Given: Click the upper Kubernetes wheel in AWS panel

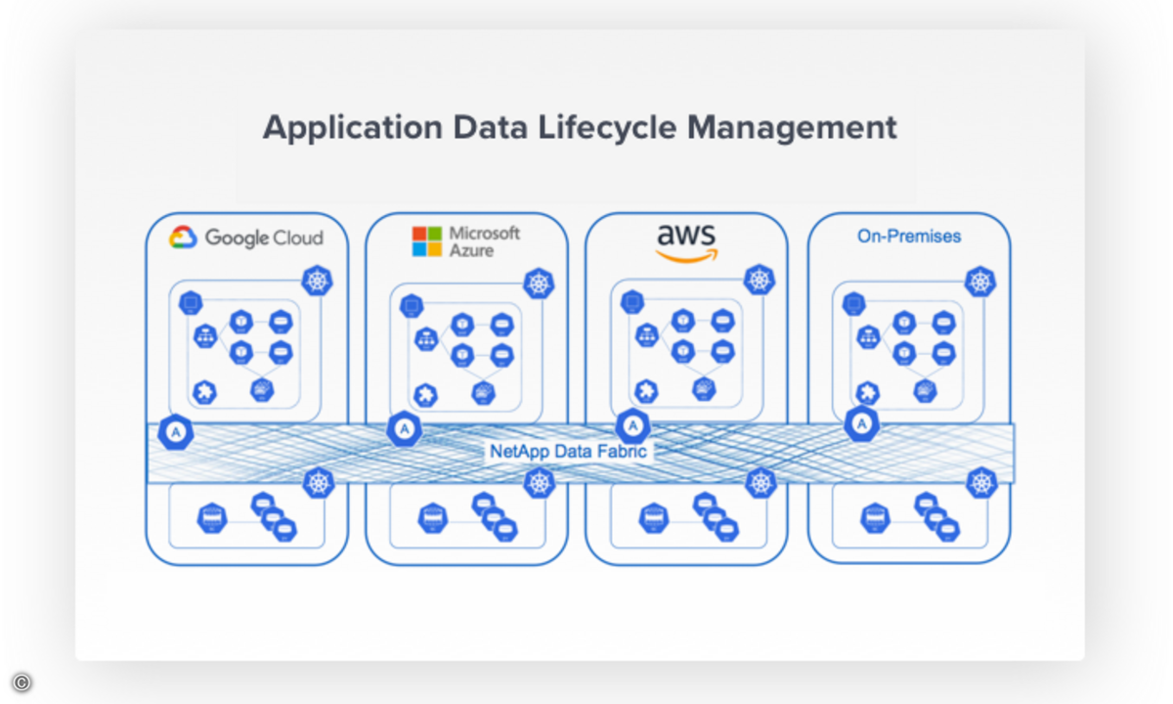Looking at the screenshot, I should click(759, 280).
